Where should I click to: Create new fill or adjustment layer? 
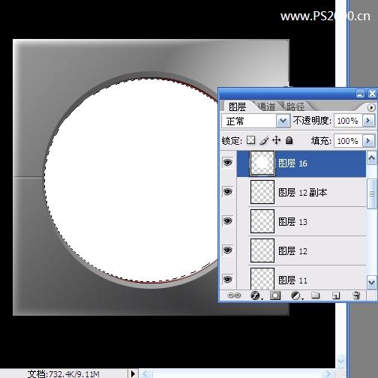(x=296, y=295)
